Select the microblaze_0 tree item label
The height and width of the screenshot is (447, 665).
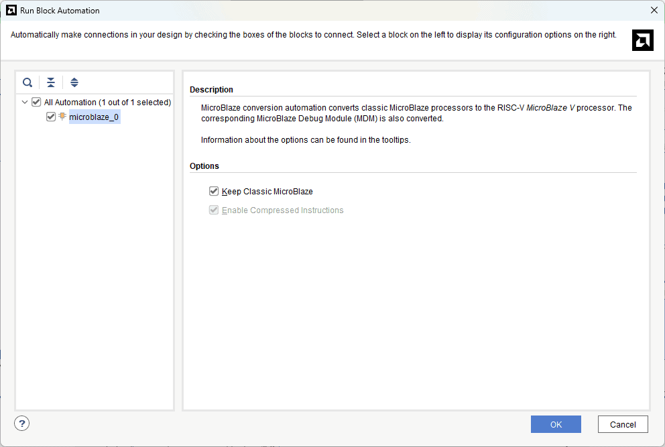[x=94, y=117]
